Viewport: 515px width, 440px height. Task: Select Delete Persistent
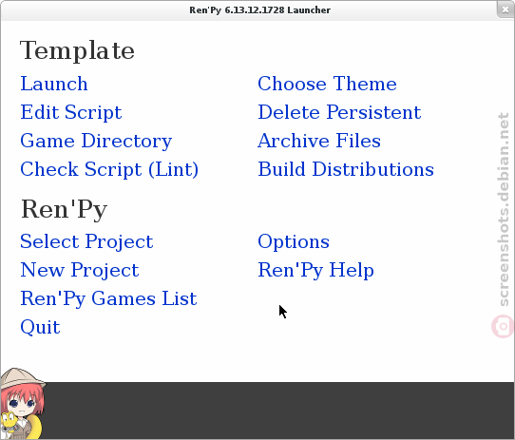click(339, 112)
